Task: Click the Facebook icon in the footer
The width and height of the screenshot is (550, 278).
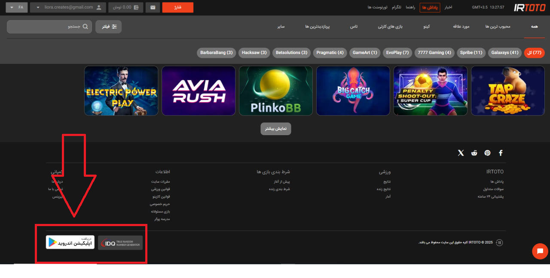Action: [x=501, y=153]
